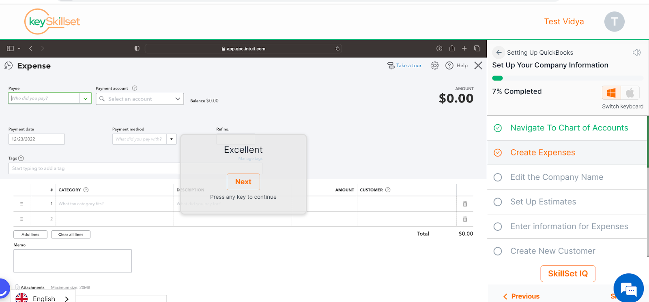
Task: Click Clear all lines button
Action: [x=71, y=234]
